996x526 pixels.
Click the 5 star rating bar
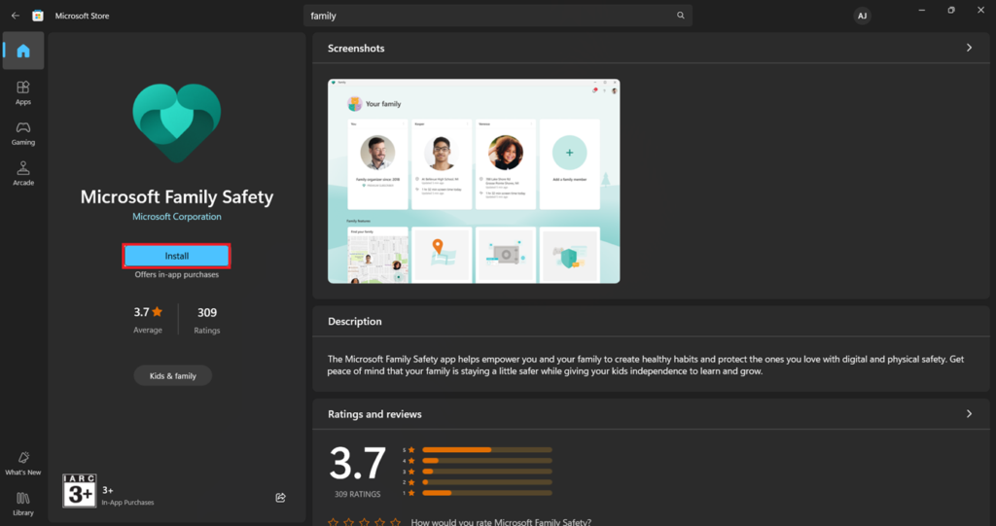pyautogui.click(x=487, y=450)
